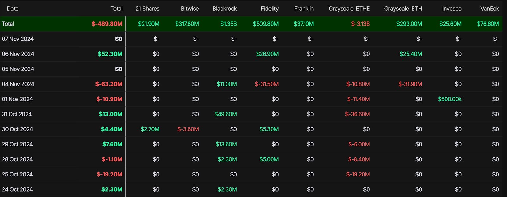Click the Date column header
Viewport: 507px width, 197px height.
(x=13, y=9)
